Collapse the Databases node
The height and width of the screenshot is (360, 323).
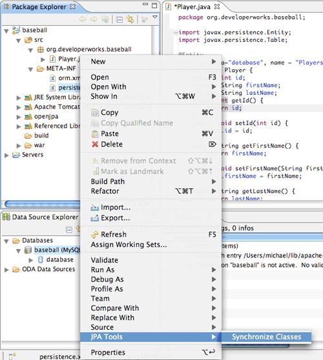point(6,241)
